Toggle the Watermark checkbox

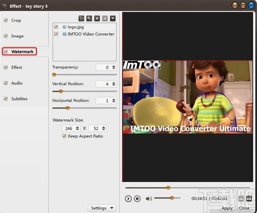tap(6, 52)
